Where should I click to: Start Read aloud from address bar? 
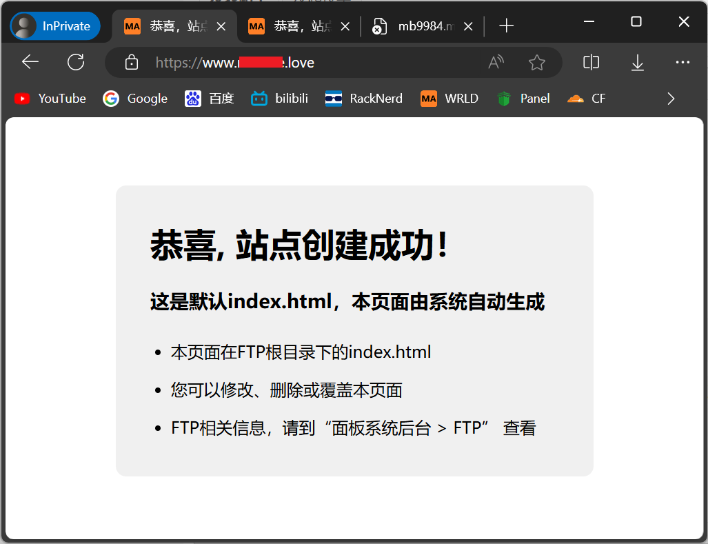496,62
